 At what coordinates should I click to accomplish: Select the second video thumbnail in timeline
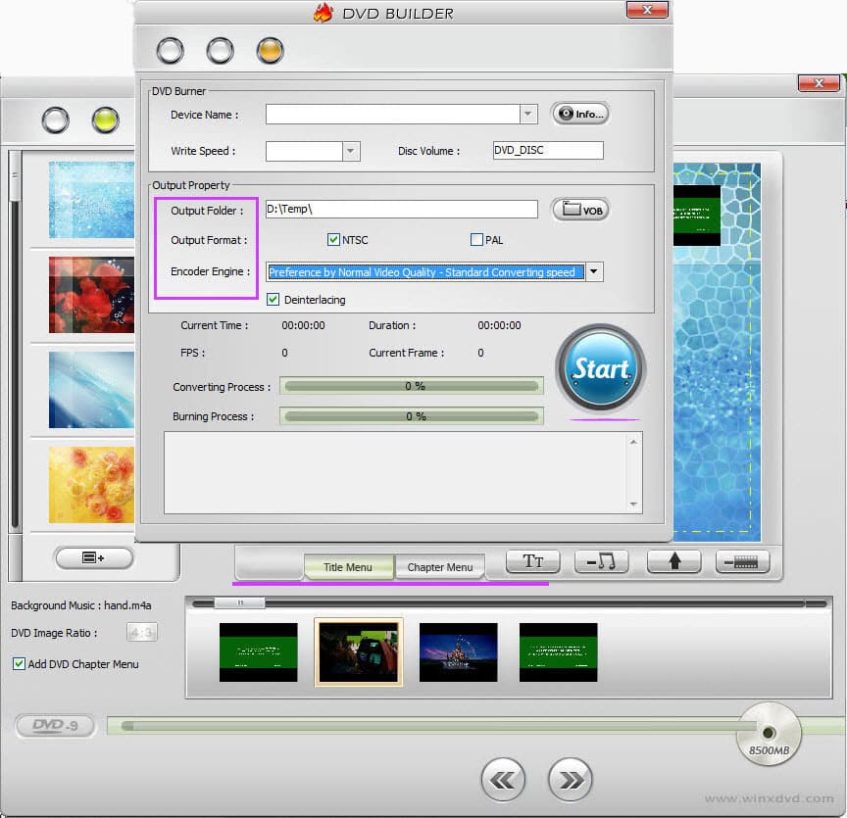[x=358, y=650]
